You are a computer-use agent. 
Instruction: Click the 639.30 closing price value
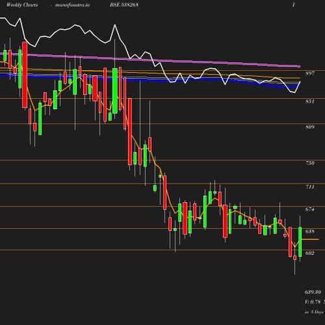(x=313, y=292)
